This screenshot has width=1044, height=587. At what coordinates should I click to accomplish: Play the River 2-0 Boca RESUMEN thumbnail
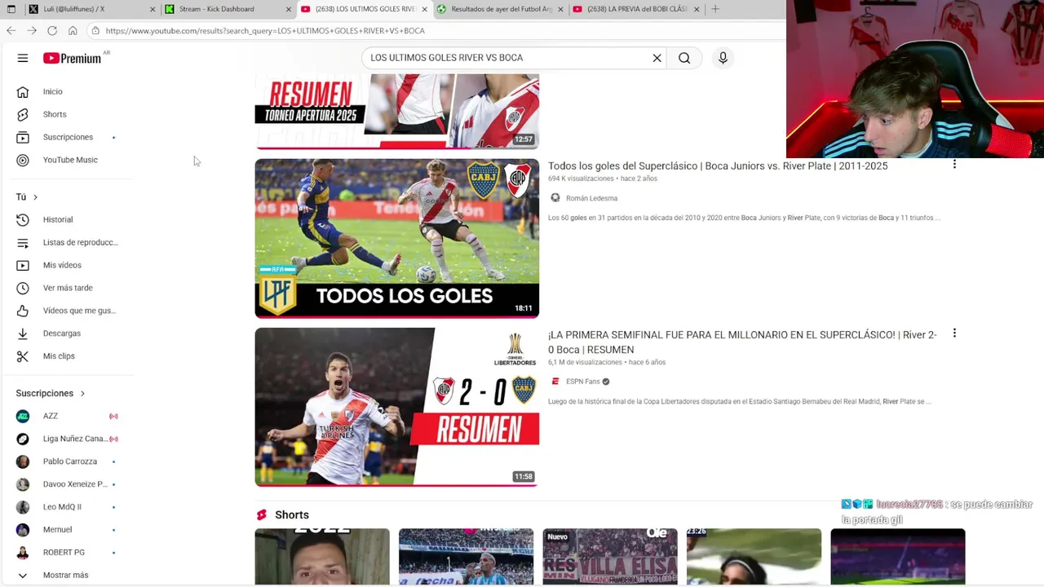(397, 407)
